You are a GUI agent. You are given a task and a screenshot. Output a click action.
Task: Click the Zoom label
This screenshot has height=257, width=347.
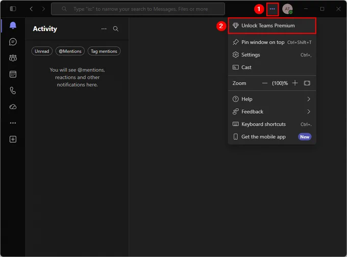pos(239,83)
